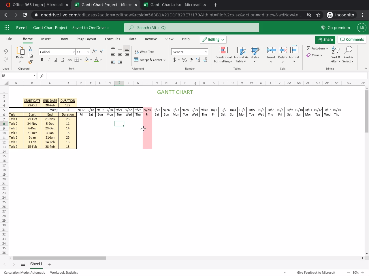This screenshot has width=369, height=276.
Task: Switch to the Insert ribbon tab
Action: pos(46,39)
